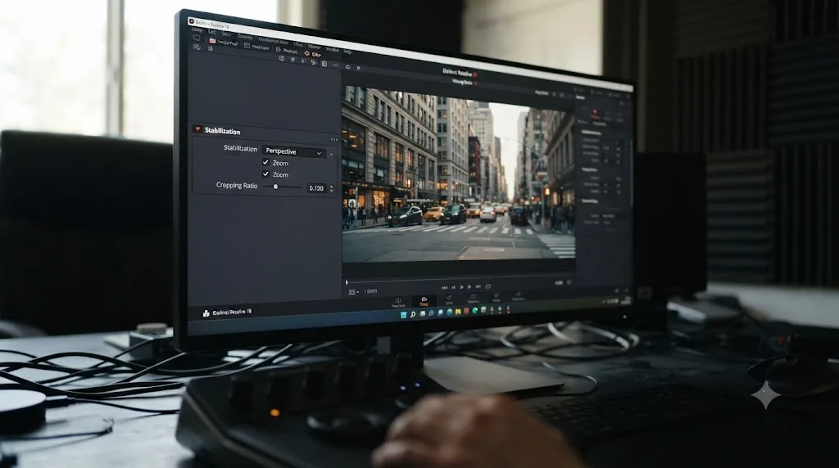Open the Stabilization panel three-dot options menu
Viewport: 839px width, 468px height.
point(334,140)
